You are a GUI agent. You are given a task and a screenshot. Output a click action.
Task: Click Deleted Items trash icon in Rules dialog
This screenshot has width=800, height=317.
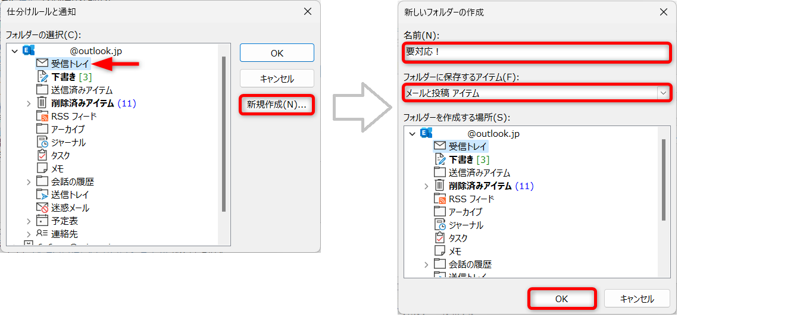[42, 103]
